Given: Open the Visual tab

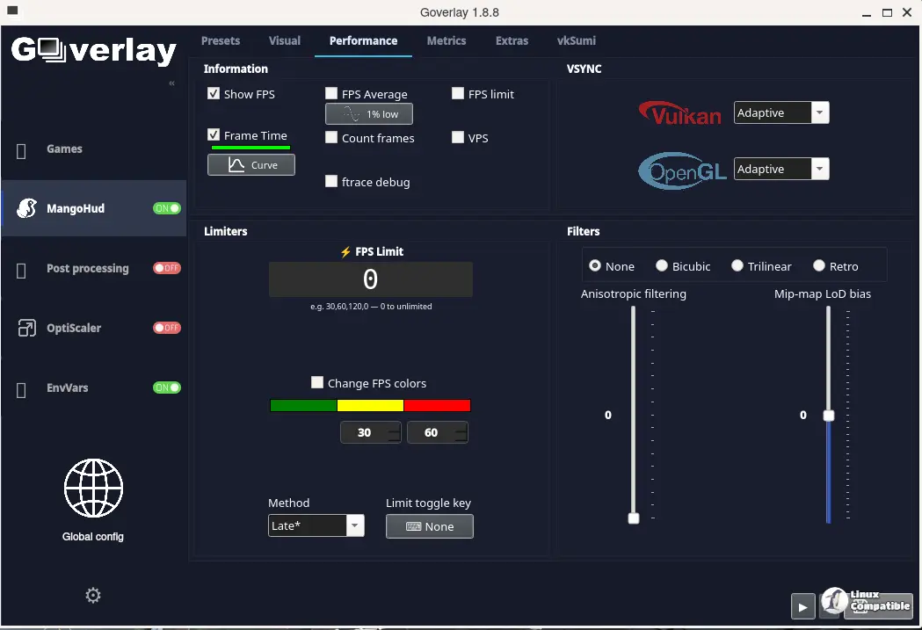Looking at the screenshot, I should coord(285,40).
